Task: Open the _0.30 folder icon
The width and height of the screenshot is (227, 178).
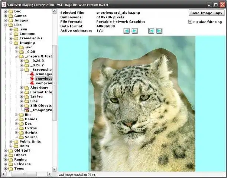Action: [21, 52]
